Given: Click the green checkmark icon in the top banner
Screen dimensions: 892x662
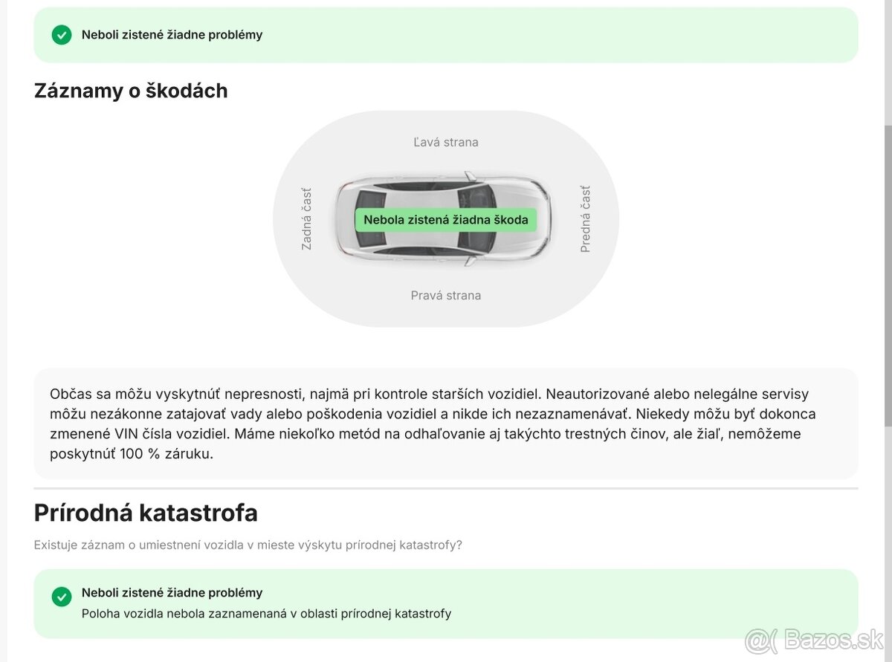Looking at the screenshot, I should coord(62,35).
